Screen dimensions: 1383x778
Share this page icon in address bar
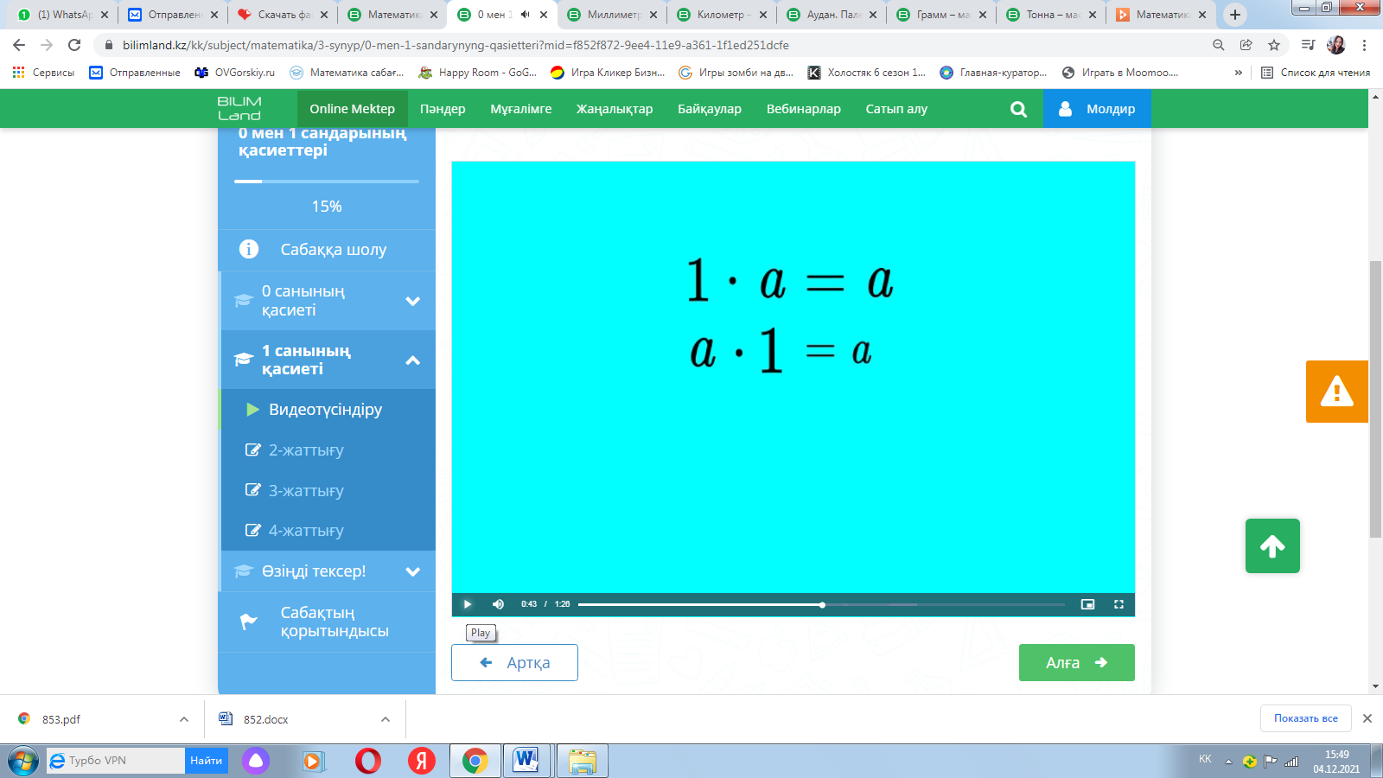[x=1246, y=45]
